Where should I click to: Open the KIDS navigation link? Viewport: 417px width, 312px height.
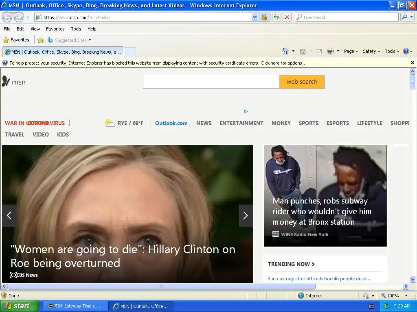(63, 134)
